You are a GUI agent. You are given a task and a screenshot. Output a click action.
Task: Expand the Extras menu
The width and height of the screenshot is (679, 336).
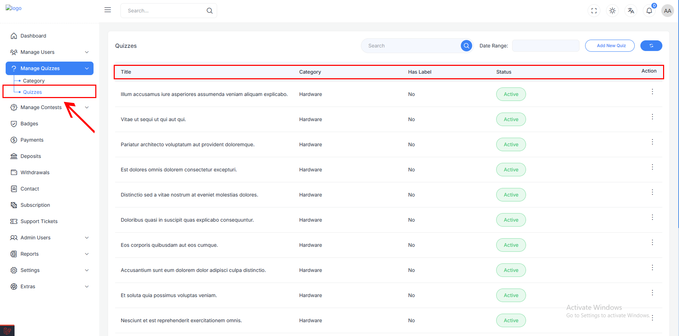tap(50, 286)
